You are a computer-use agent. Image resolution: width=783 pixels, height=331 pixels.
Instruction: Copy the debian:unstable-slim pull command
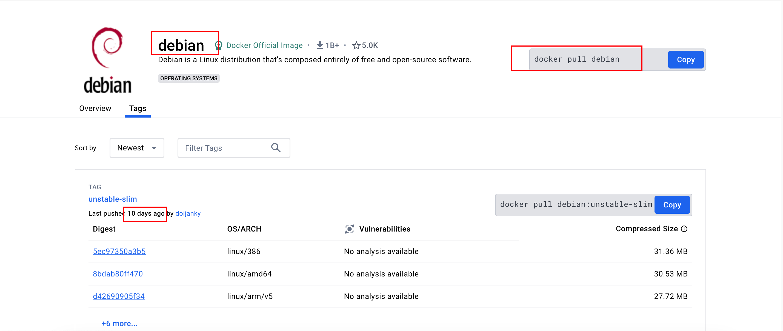click(672, 205)
